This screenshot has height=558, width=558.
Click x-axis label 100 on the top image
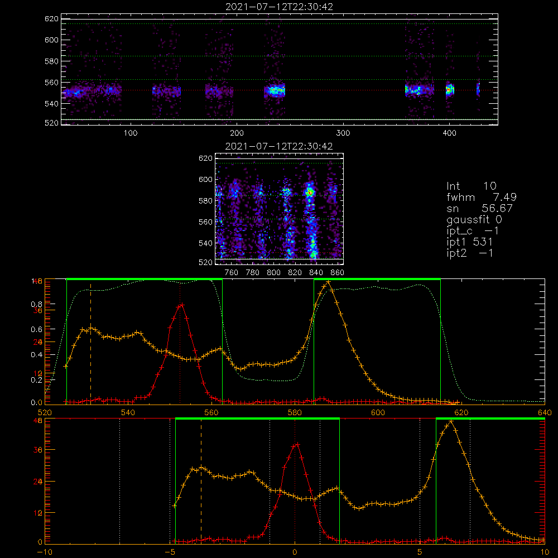[130, 133]
